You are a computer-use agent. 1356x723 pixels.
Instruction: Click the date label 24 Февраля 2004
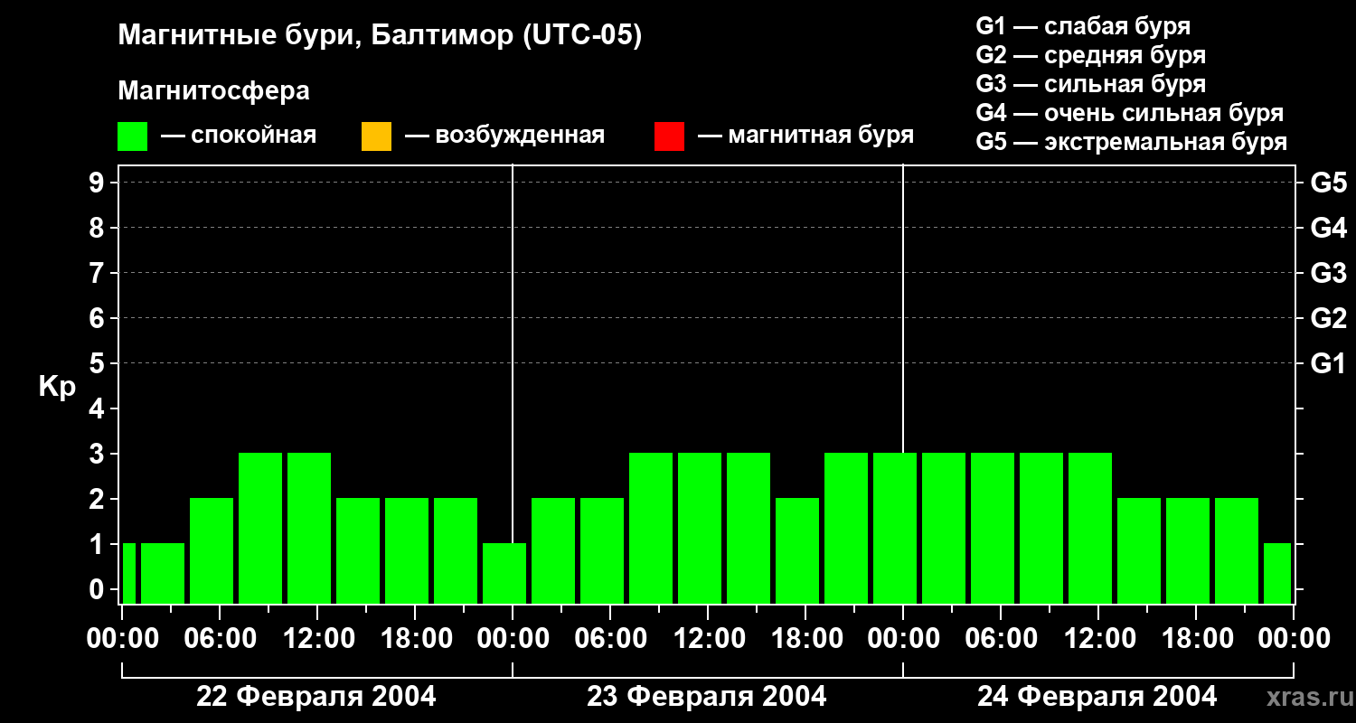[1097, 697]
